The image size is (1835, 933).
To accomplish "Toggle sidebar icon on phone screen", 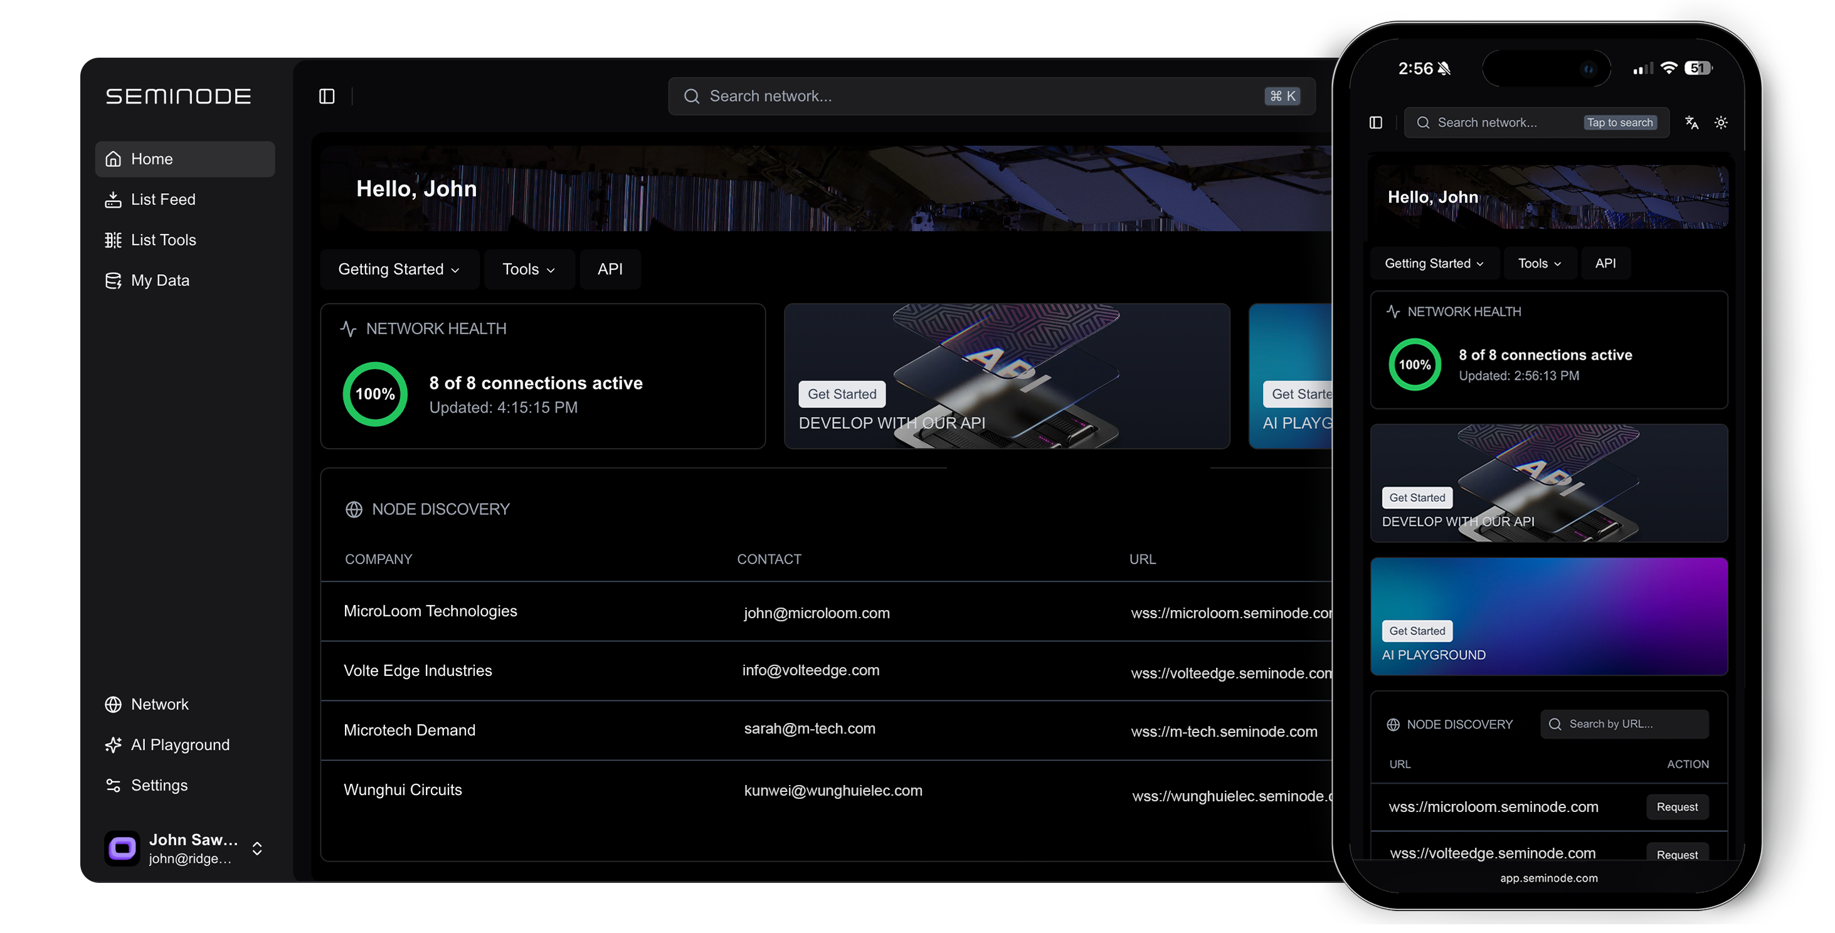I will click(x=1375, y=122).
